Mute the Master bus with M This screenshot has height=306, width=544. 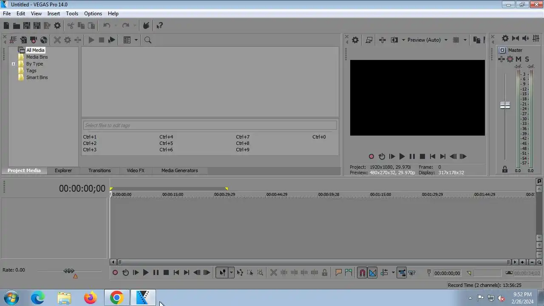click(x=518, y=59)
